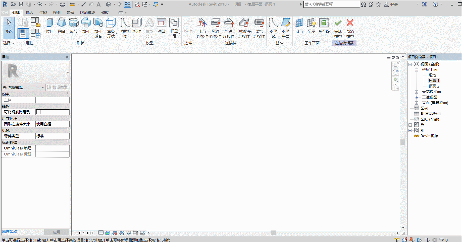Add 风管连接件 duct connector
The image size is (462, 242).
pyautogui.click(x=215, y=28)
